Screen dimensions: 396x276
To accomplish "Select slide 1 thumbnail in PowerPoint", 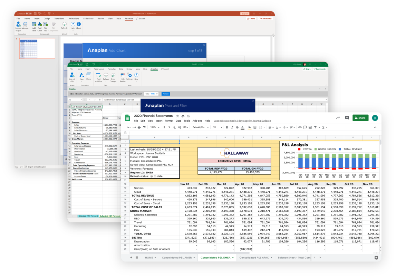I will click(x=37, y=48).
